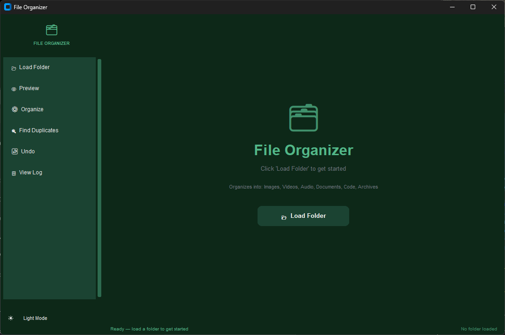Screen dimensions: 505x335
Task: Click the 'Ready — load a folder' status text
Action: 149,329
